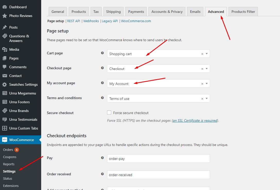Image resolution: width=280 pixels, height=190 pixels.
Task: Follow the SSL Certificate is required link
Action: (195, 120)
